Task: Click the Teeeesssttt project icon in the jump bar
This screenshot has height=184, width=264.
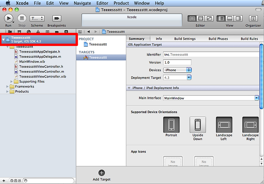Action: coord(104,32)
